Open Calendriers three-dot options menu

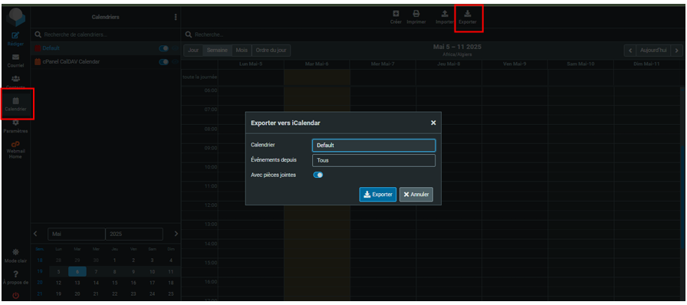[x=176, y=17]
